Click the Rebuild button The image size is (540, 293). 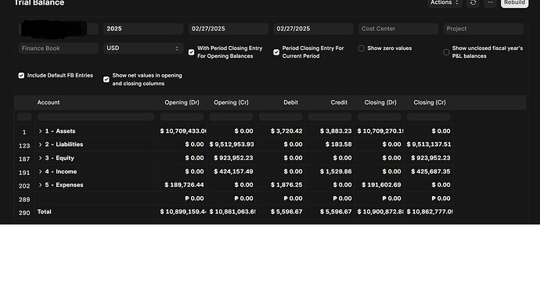[x=514, y=2]
